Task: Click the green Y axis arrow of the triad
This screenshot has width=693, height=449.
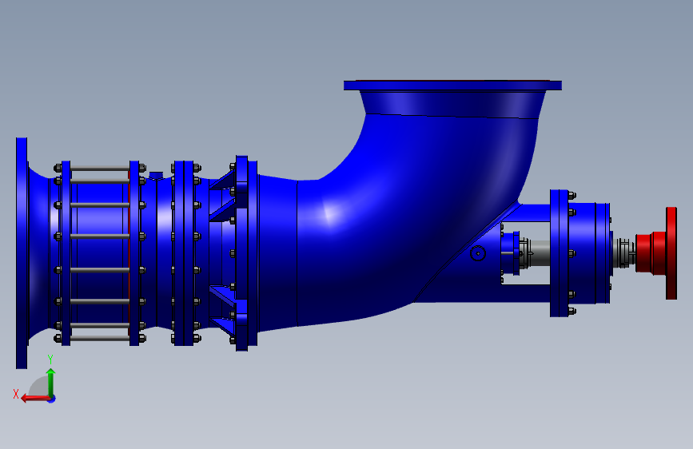Action: 51,382
